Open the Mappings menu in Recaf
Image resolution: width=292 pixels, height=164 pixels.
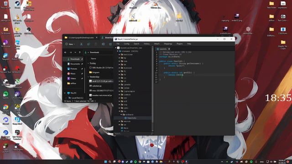pos(168,44)
